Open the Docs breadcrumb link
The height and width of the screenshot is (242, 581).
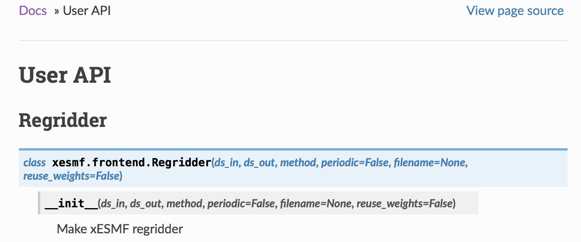pyautogui.click(x=33, y=11)
